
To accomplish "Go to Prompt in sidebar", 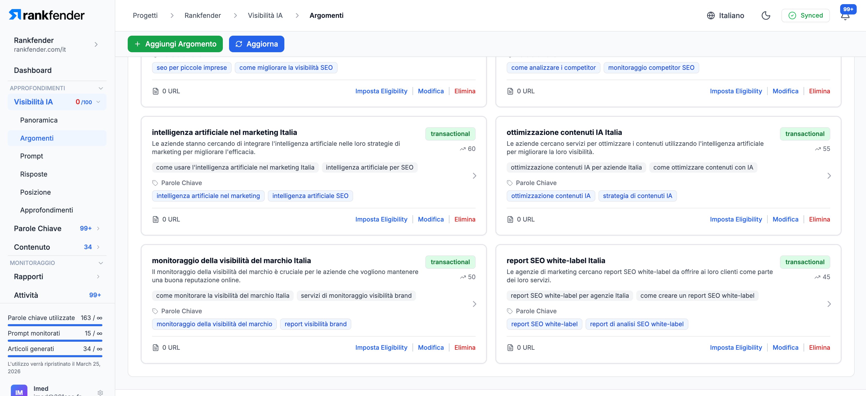I will pos(32,156).
